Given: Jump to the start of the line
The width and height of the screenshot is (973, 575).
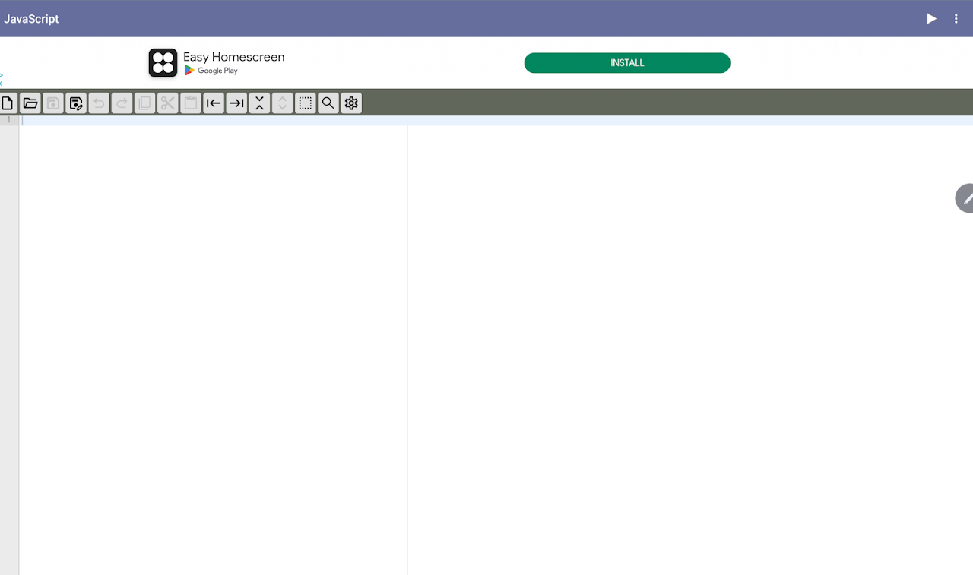Looking at the screenshot, I should pos(213,103).
